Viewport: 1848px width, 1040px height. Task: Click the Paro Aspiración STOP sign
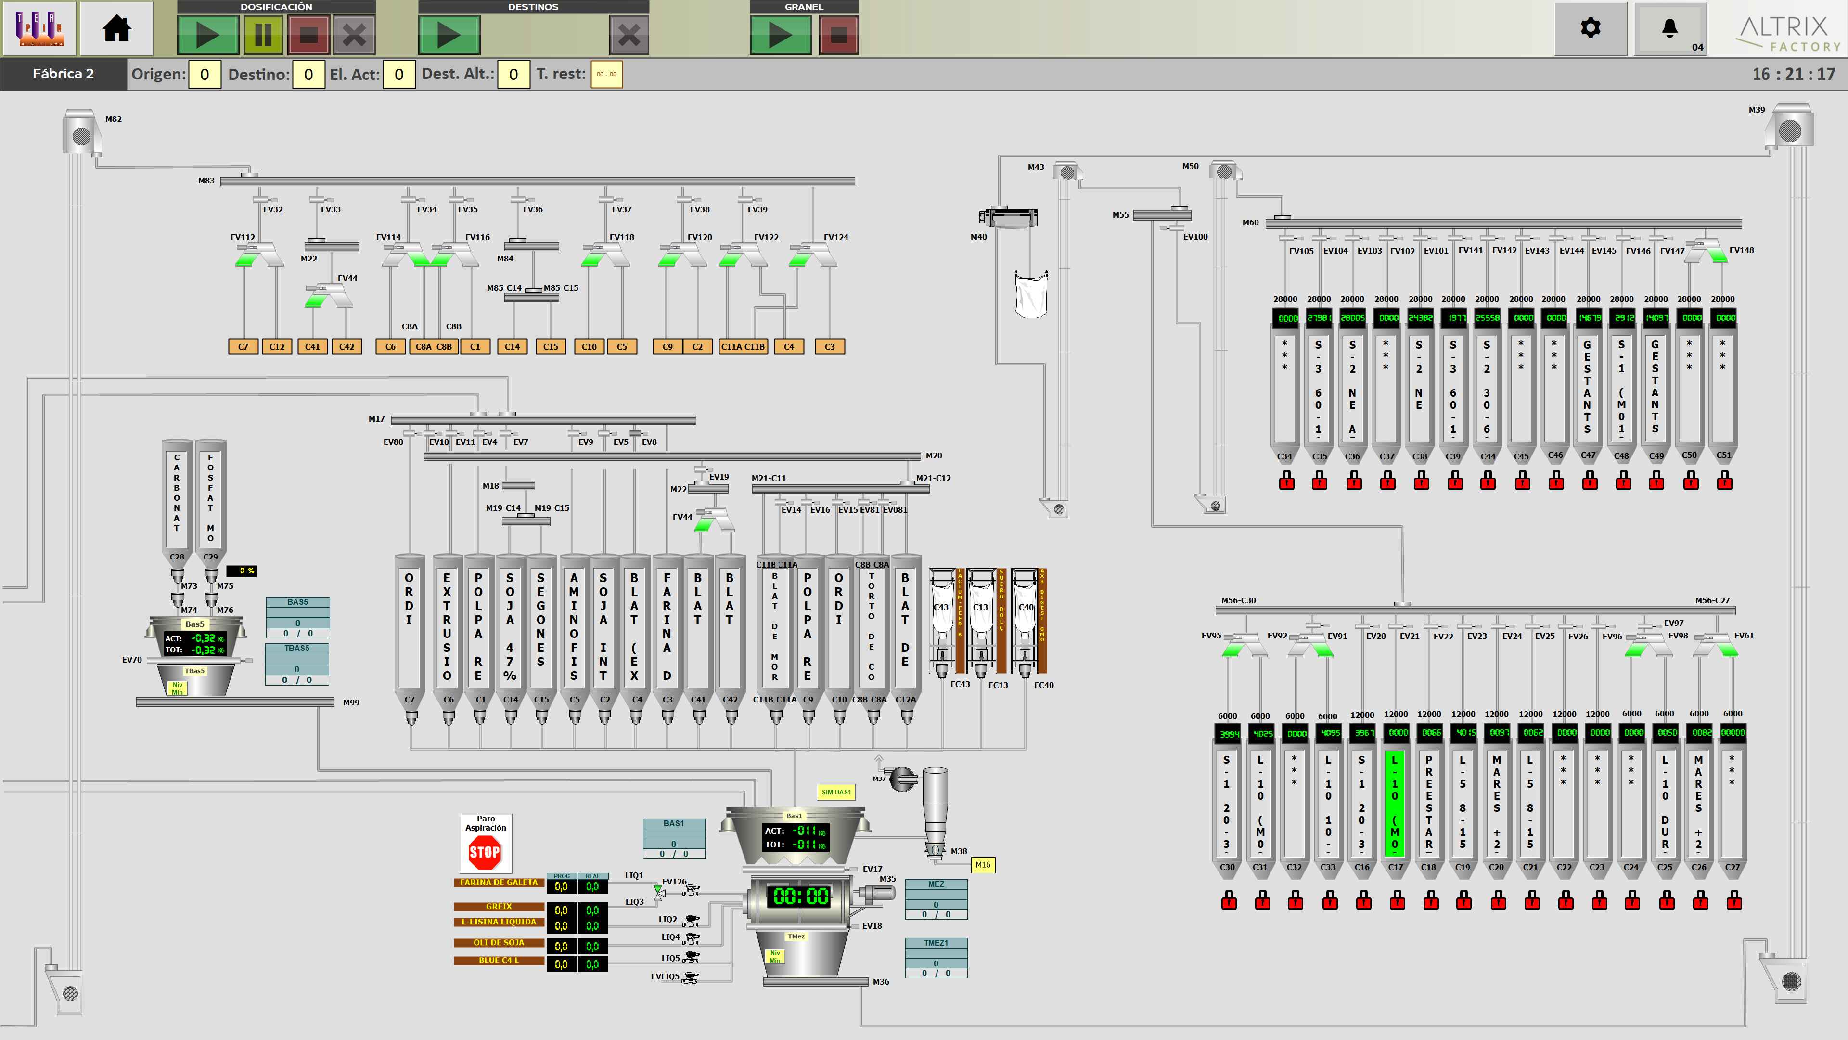pos(484,852)
